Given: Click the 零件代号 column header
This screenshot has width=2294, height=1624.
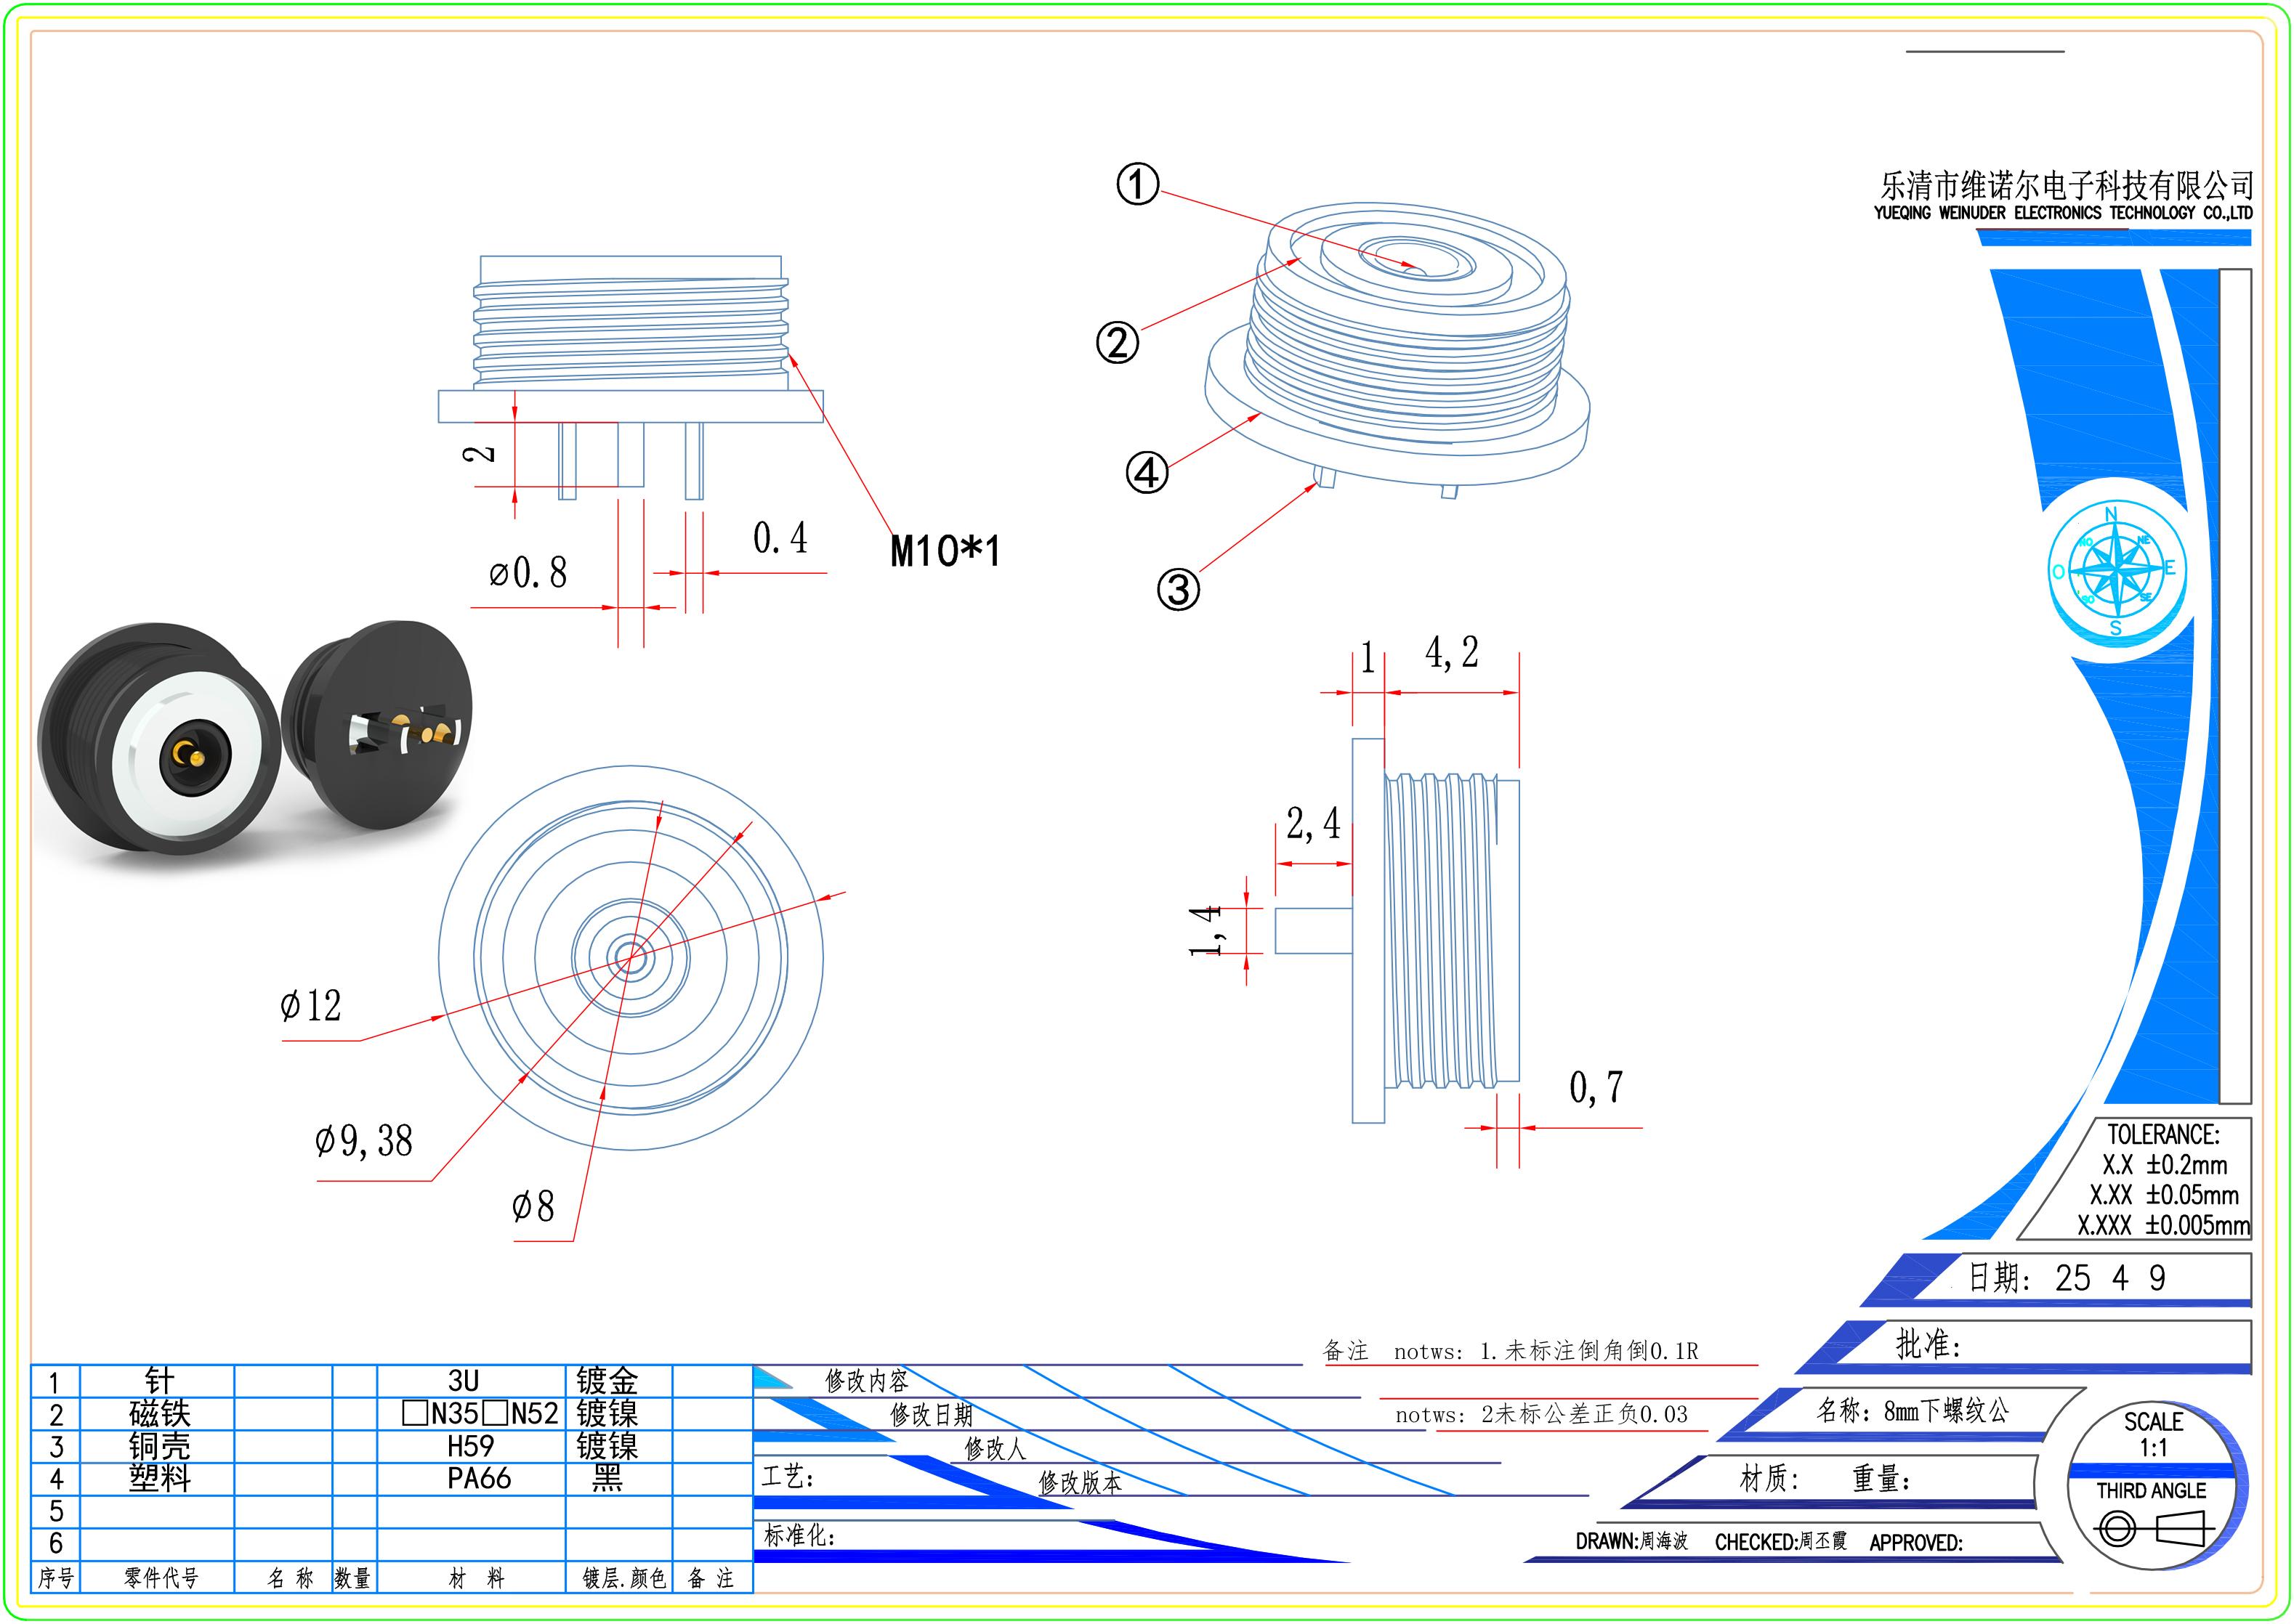Looking at the screenshot, I should click(x=161, y=1578).
